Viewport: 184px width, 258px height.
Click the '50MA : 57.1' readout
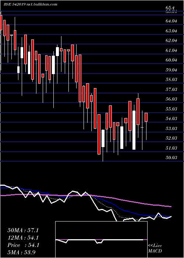pyautogui.click(x=23, y=230)
